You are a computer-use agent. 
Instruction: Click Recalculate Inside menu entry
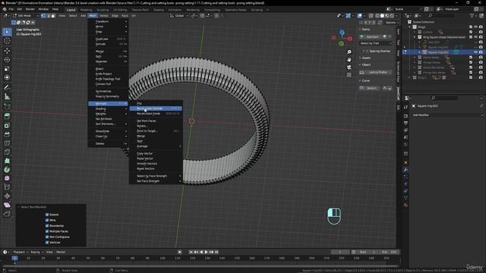[x=156, y=114]
